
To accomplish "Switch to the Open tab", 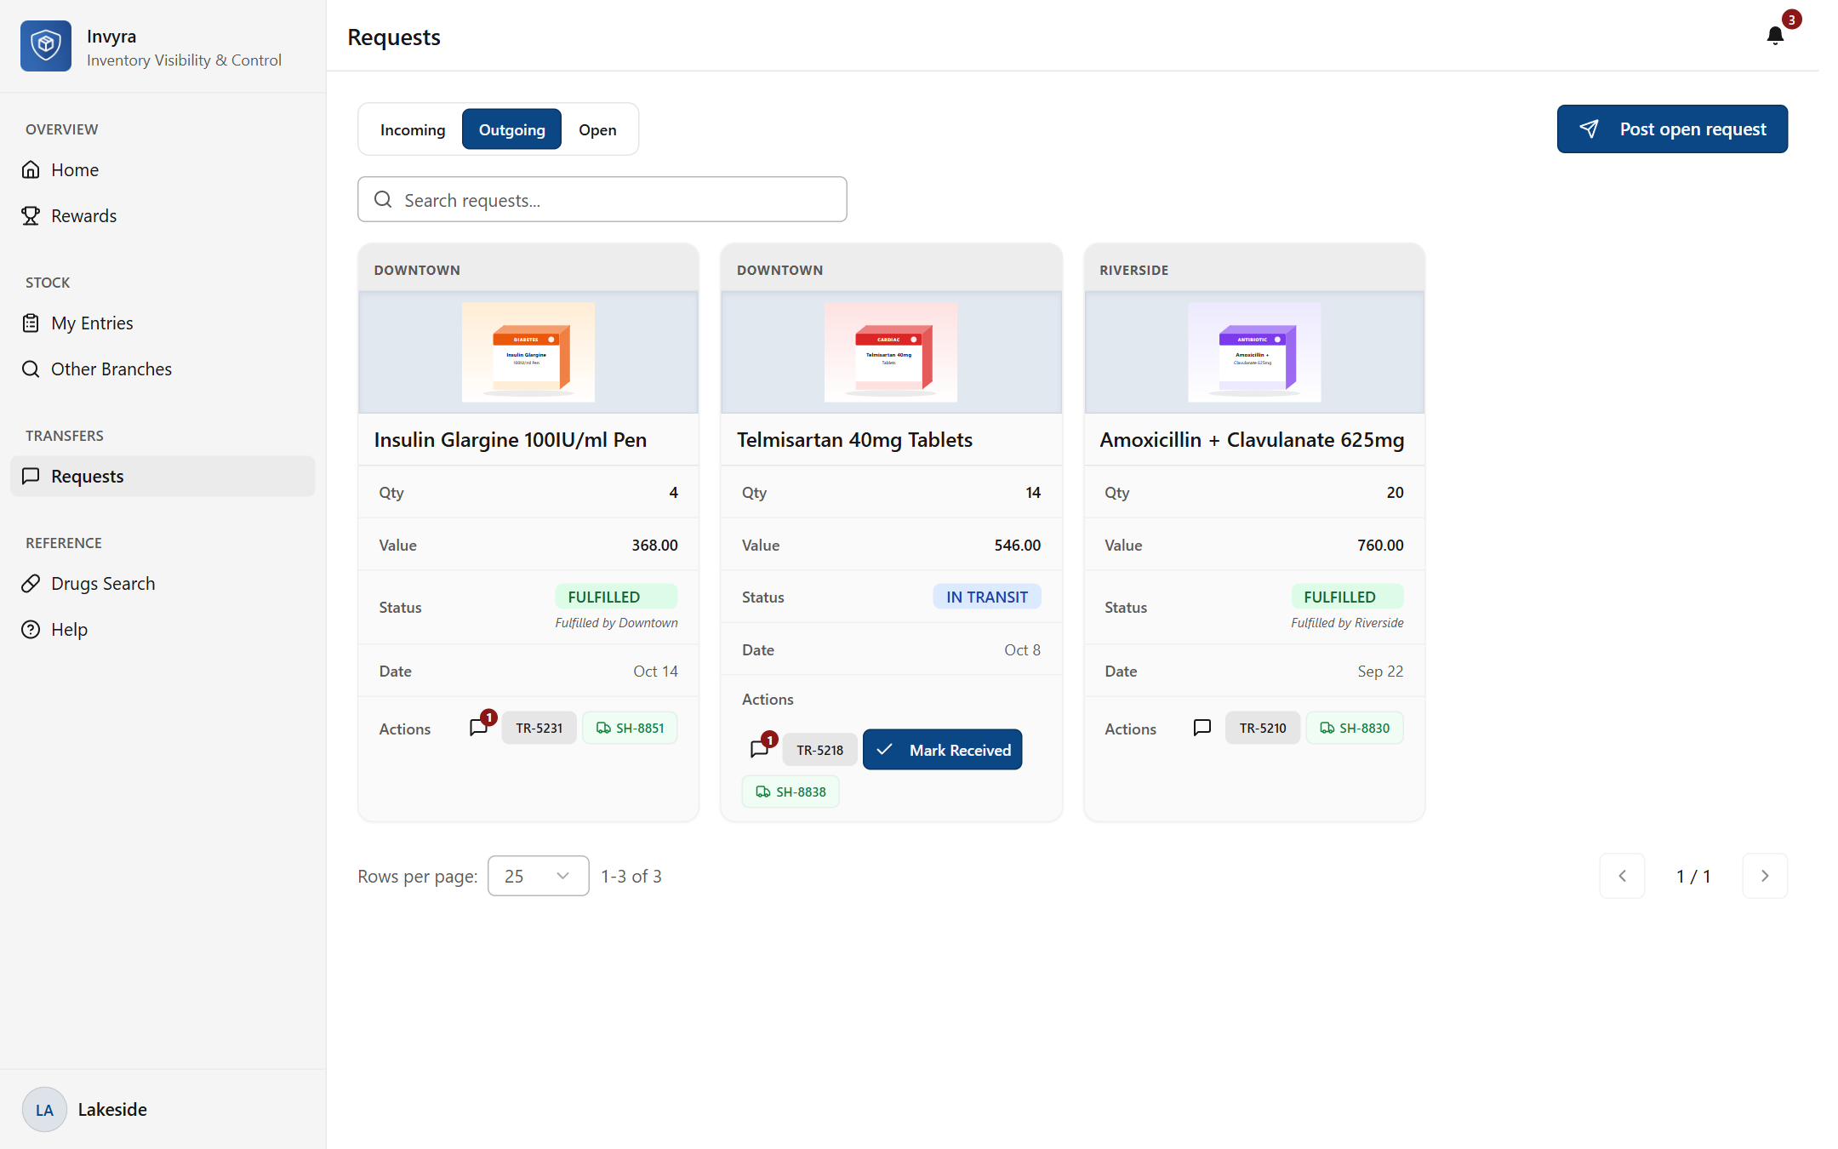I will [597, 129].
